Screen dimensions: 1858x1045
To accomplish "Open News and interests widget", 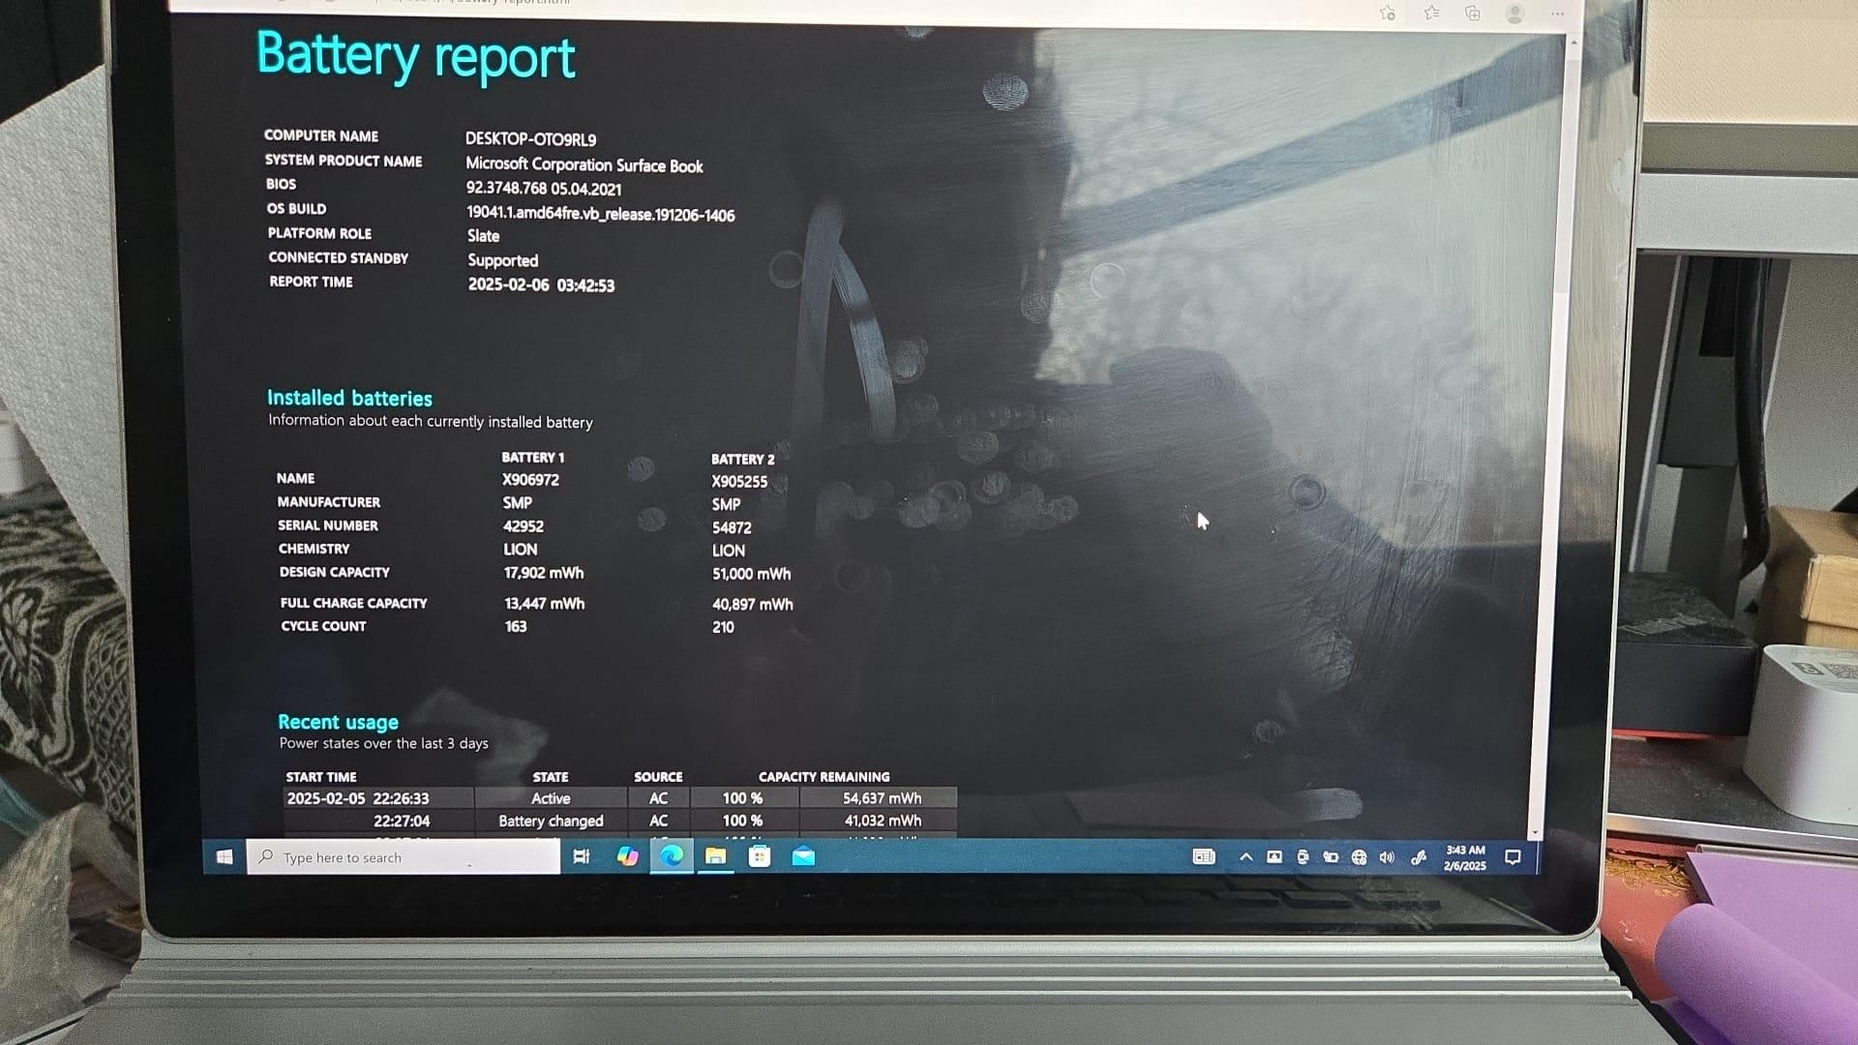I will 1203,856.
